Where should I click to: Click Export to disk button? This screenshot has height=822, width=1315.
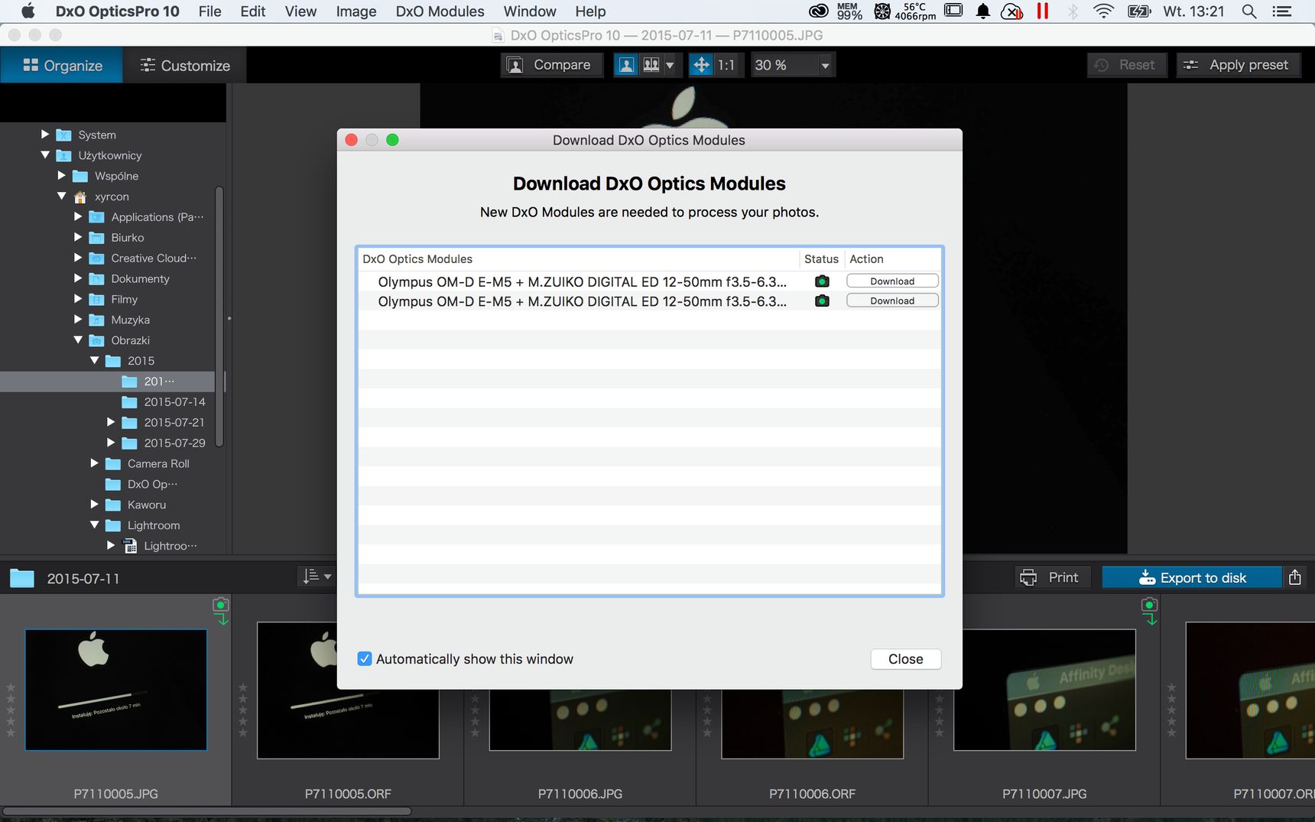1192,577
